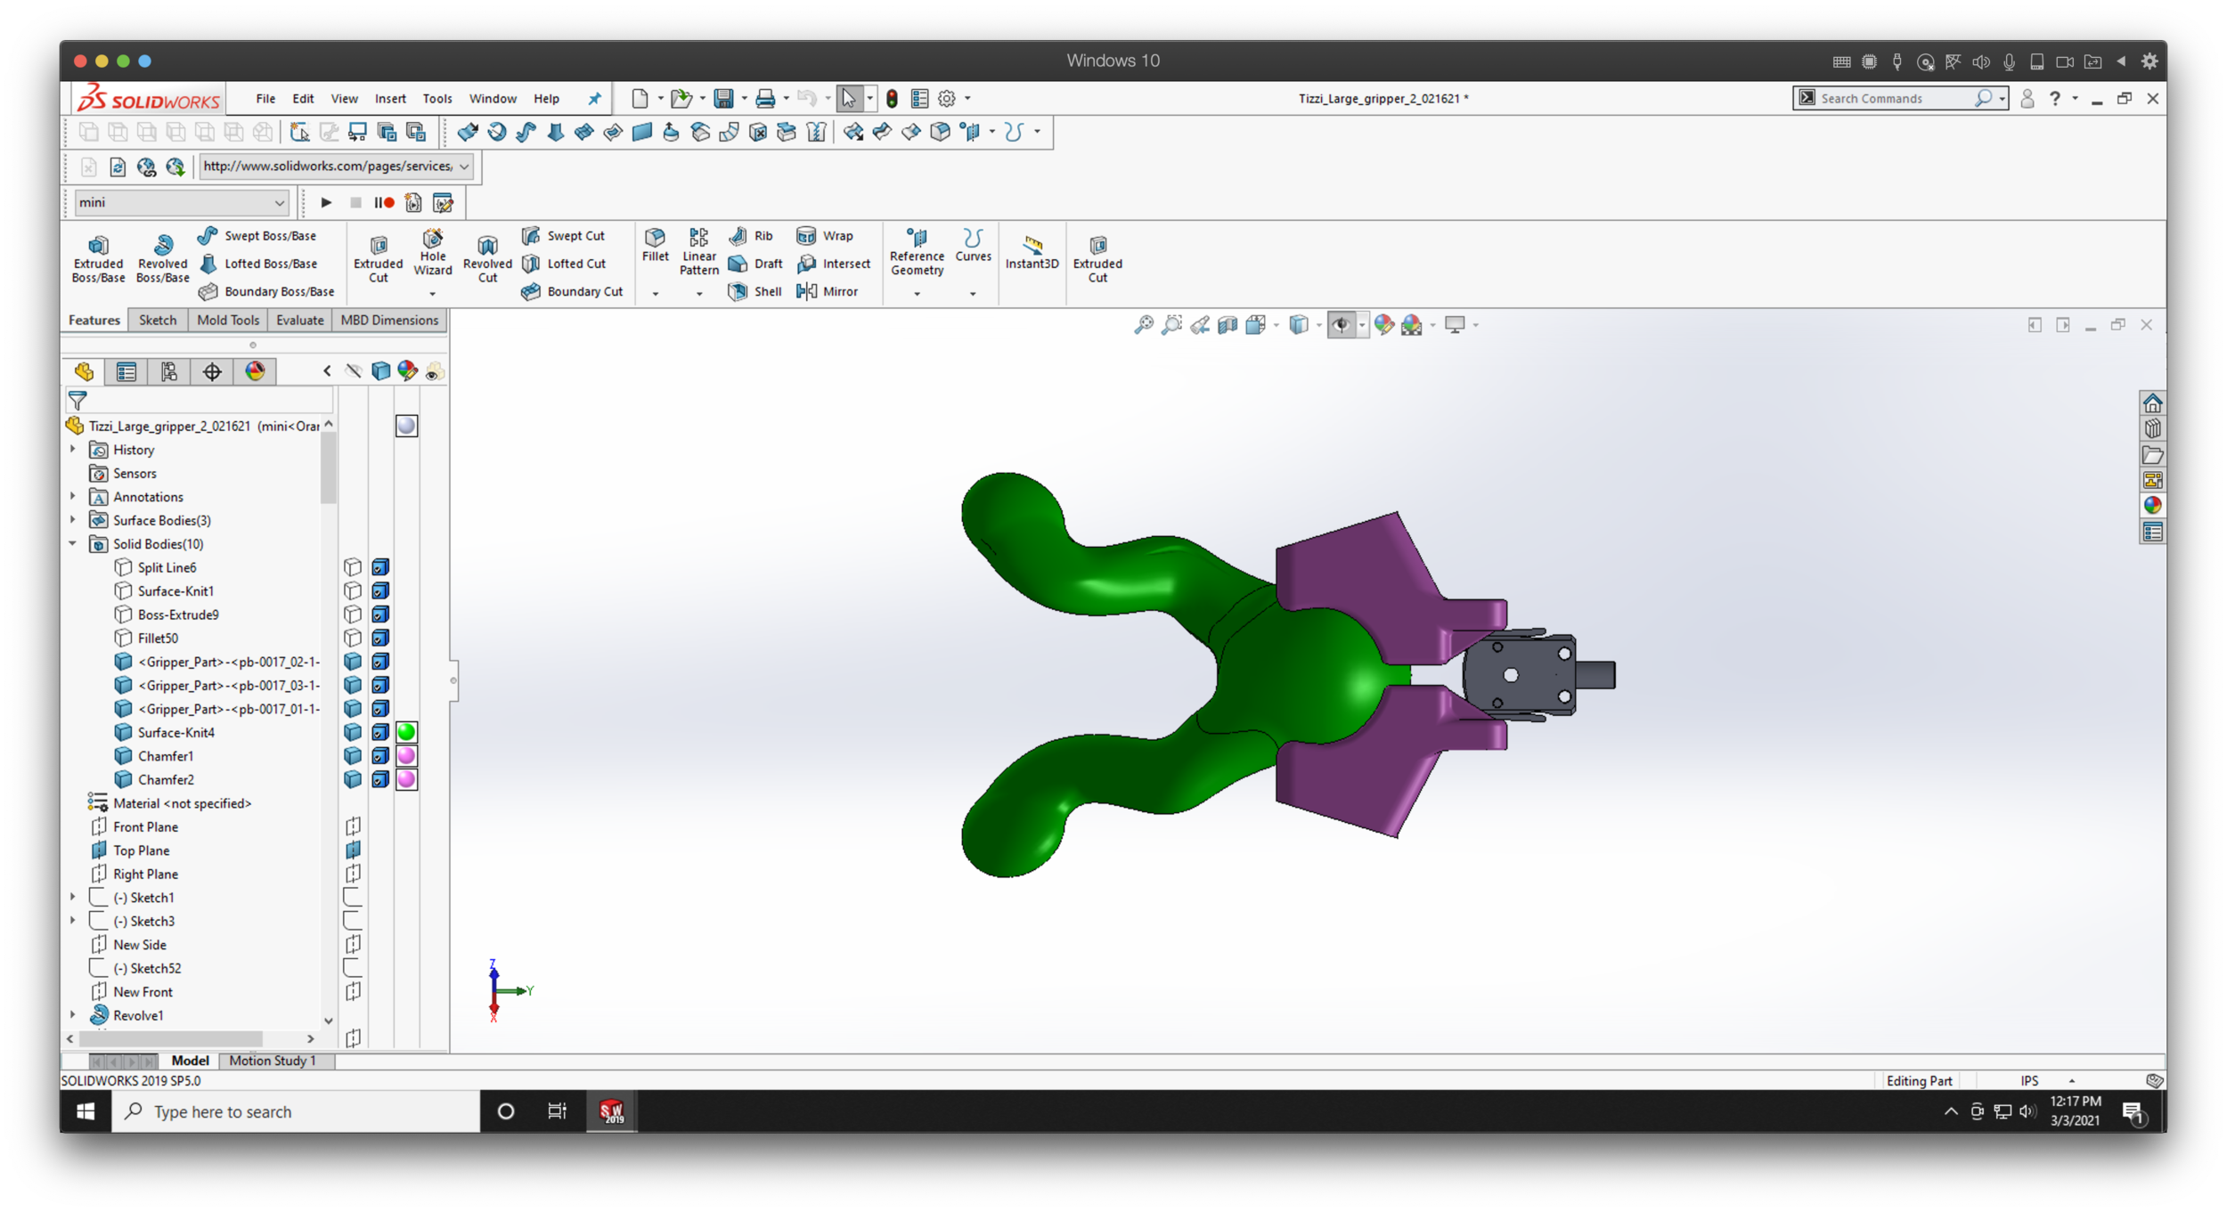This screenshot has width=2227, height=1212.
Task: Expand the History folder
Action: (73, 450)
